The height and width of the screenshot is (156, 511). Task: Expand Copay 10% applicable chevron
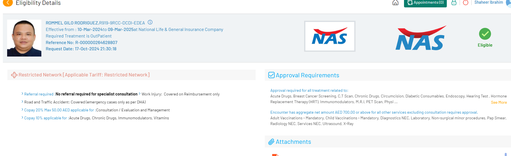pos(22,117)
